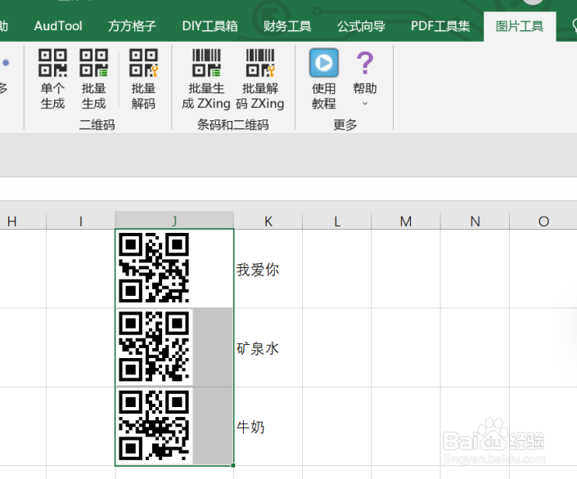
Task: Select cell containing 矿泉水
Action: point(268,347)
